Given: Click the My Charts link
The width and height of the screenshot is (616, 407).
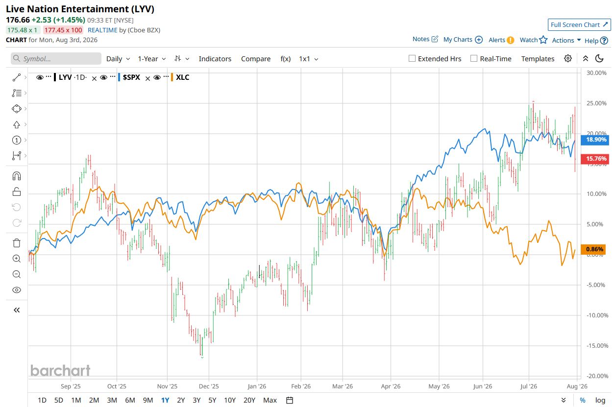Looking at the screenshot, I should [458, 40].
